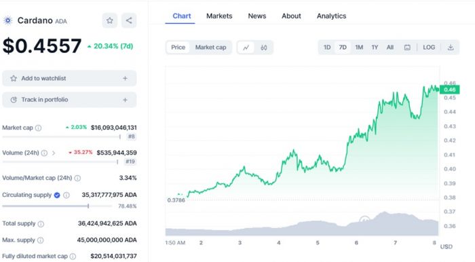The width and height of the screenshot is (475, 262).
Task: Open the calendar date range picker
Action: (407, 48)
